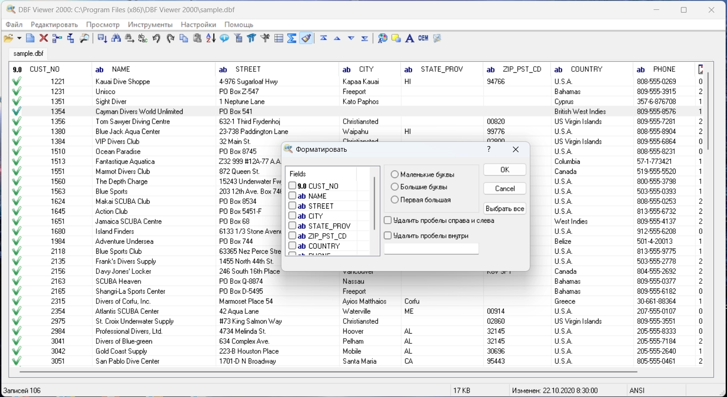Open the dropdown arrow beside open icon
This screenshot has height=397, width=727.
19,39
